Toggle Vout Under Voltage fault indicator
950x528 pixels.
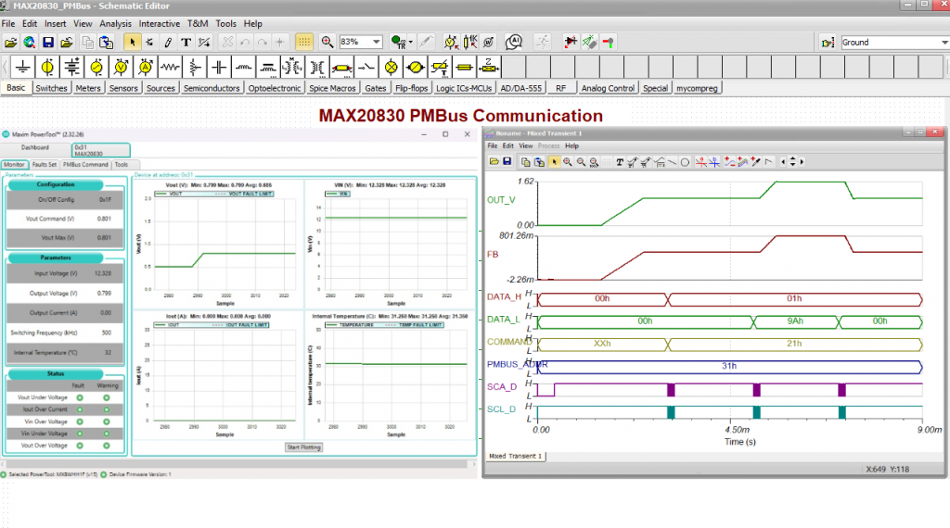[80, 397]
